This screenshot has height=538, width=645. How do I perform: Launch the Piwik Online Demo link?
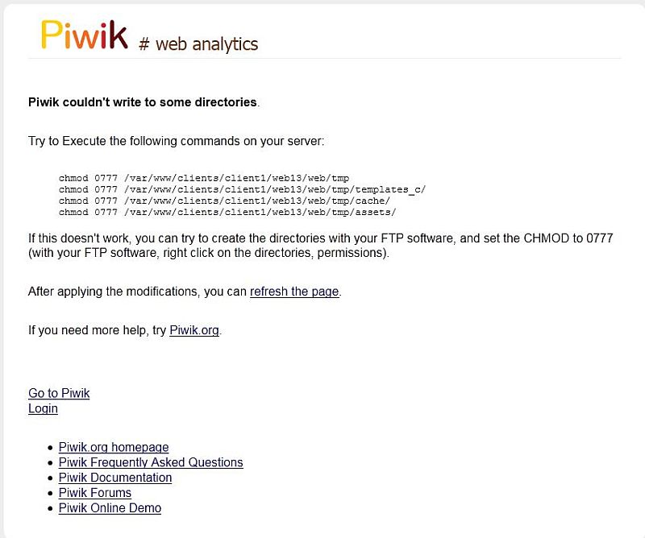pos(110,508)
